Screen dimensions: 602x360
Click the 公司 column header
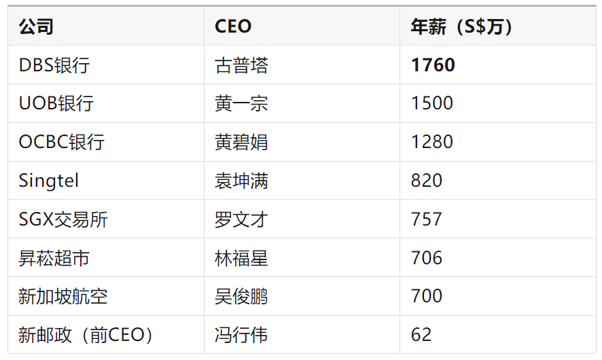pyautogui.click(x=106, y=26)
